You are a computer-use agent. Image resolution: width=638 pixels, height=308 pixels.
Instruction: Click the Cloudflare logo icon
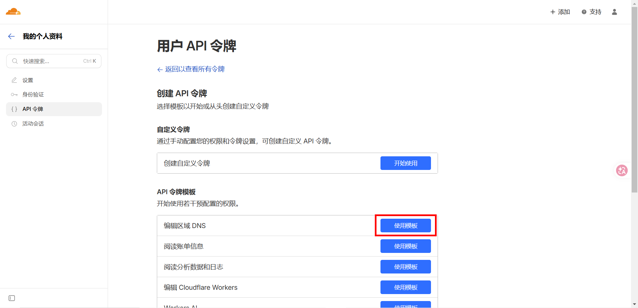(x=13, y=12)
